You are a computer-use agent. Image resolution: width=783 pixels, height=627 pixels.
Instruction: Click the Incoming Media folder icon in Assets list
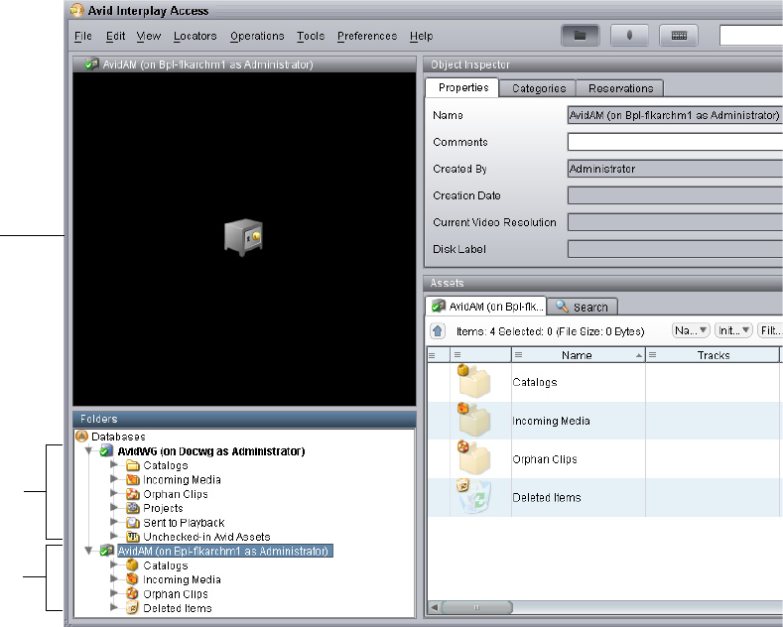point(473,420)
